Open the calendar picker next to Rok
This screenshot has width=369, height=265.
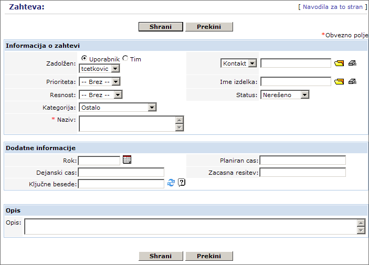click(127, 160)
